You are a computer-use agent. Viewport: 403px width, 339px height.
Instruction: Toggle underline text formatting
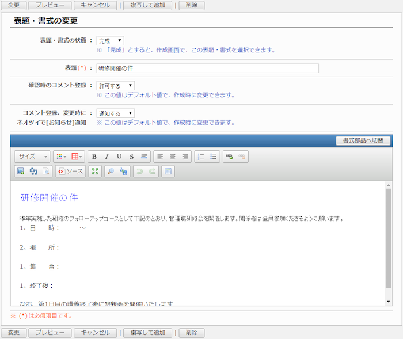pyautogui.click(x=119, y=157)
